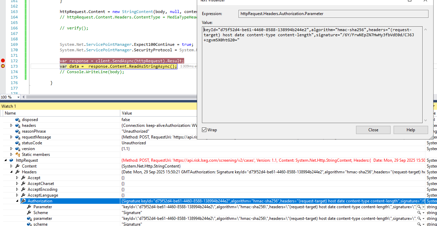Open the editor zoom level 100 % dropdown
This screenshot has height=226, width=437.
coord(18,97)
